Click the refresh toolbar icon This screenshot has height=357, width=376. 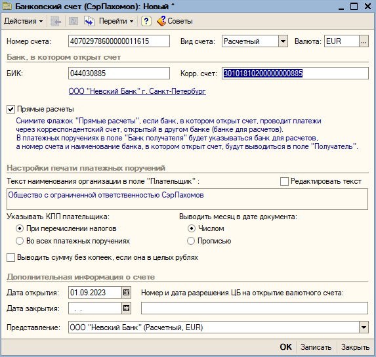point(73,22)
